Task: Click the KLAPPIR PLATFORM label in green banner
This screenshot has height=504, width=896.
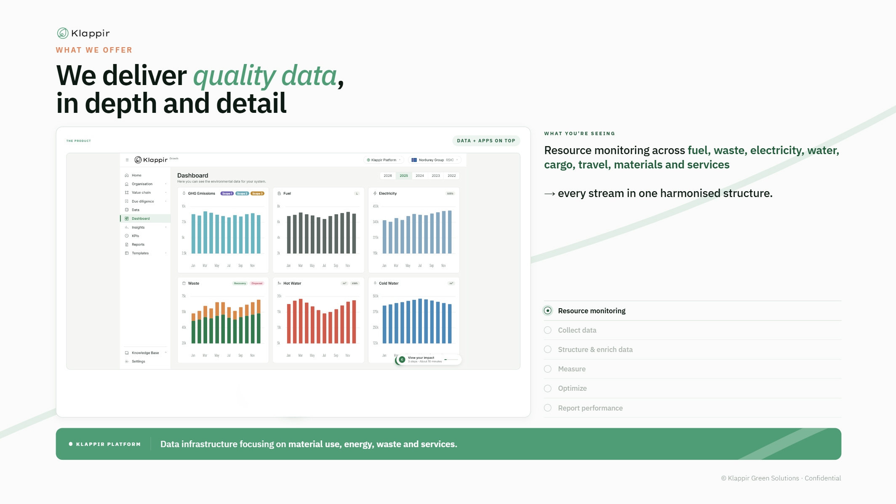Action: click(x=108, y=444)
